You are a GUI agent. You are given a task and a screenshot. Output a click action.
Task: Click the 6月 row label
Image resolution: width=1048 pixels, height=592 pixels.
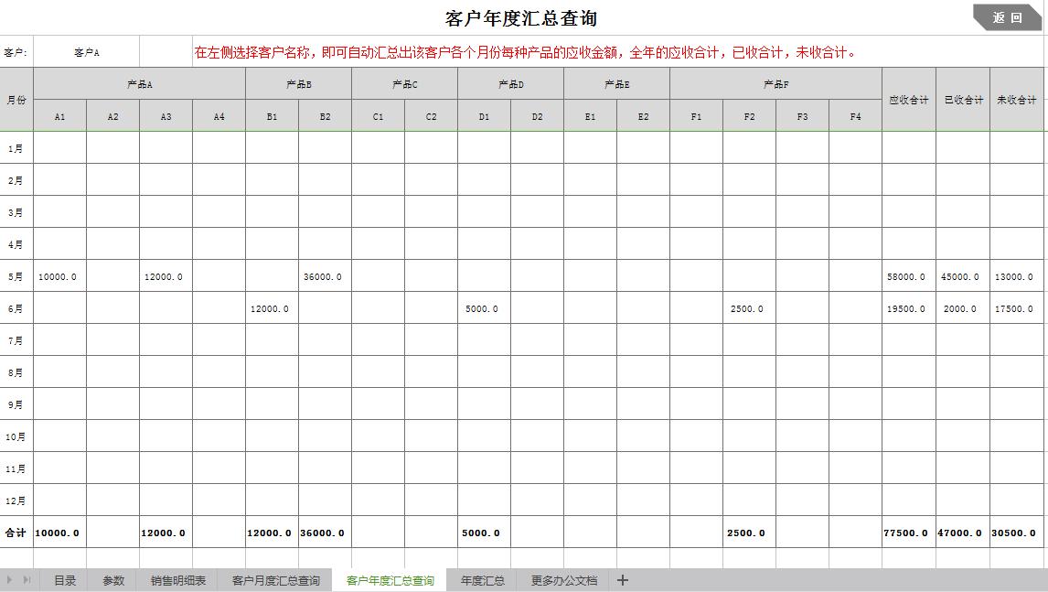[x=16, y=308]
